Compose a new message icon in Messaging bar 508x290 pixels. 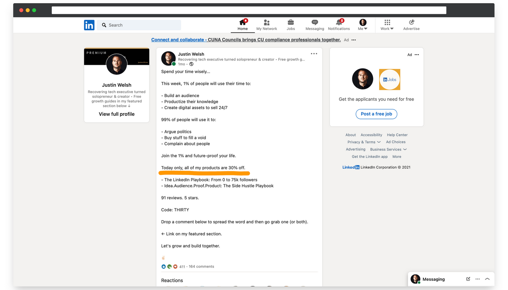(x=468, y=279)
